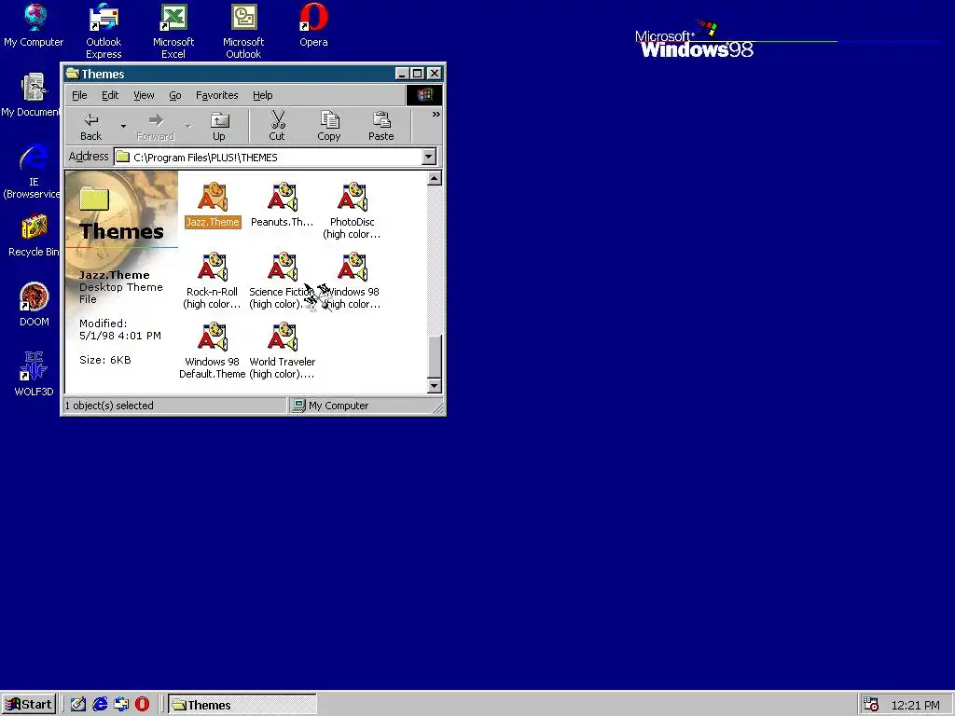Screen dimensions: 955x716
Task: Open the Back history dropdown arrow
Action: click(123, 127)
